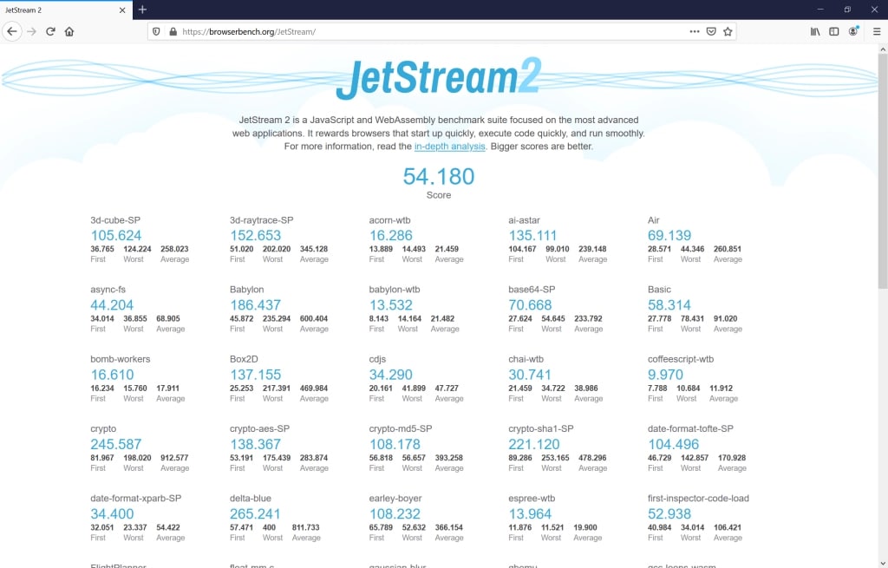Toggle the sidebar view
Viewport: 888px width, 568px height.
coord(834,32)
